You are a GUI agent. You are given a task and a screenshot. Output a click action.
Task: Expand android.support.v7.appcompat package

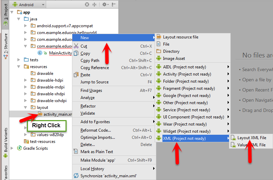[x=26, y=26]
